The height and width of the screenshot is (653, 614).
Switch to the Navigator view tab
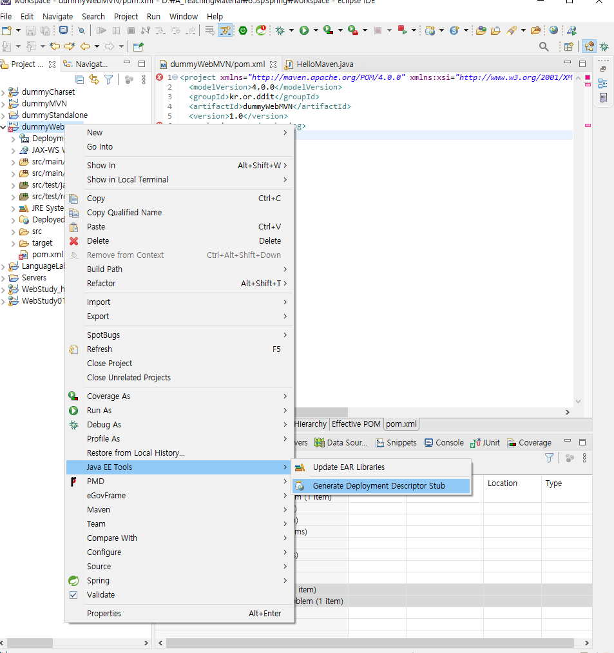86,64
